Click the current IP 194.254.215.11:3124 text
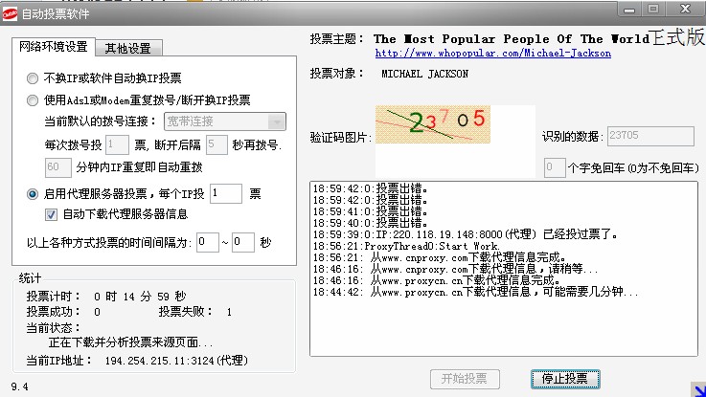Viewport: 706px width, 397px height. click(x=176, y=361)
